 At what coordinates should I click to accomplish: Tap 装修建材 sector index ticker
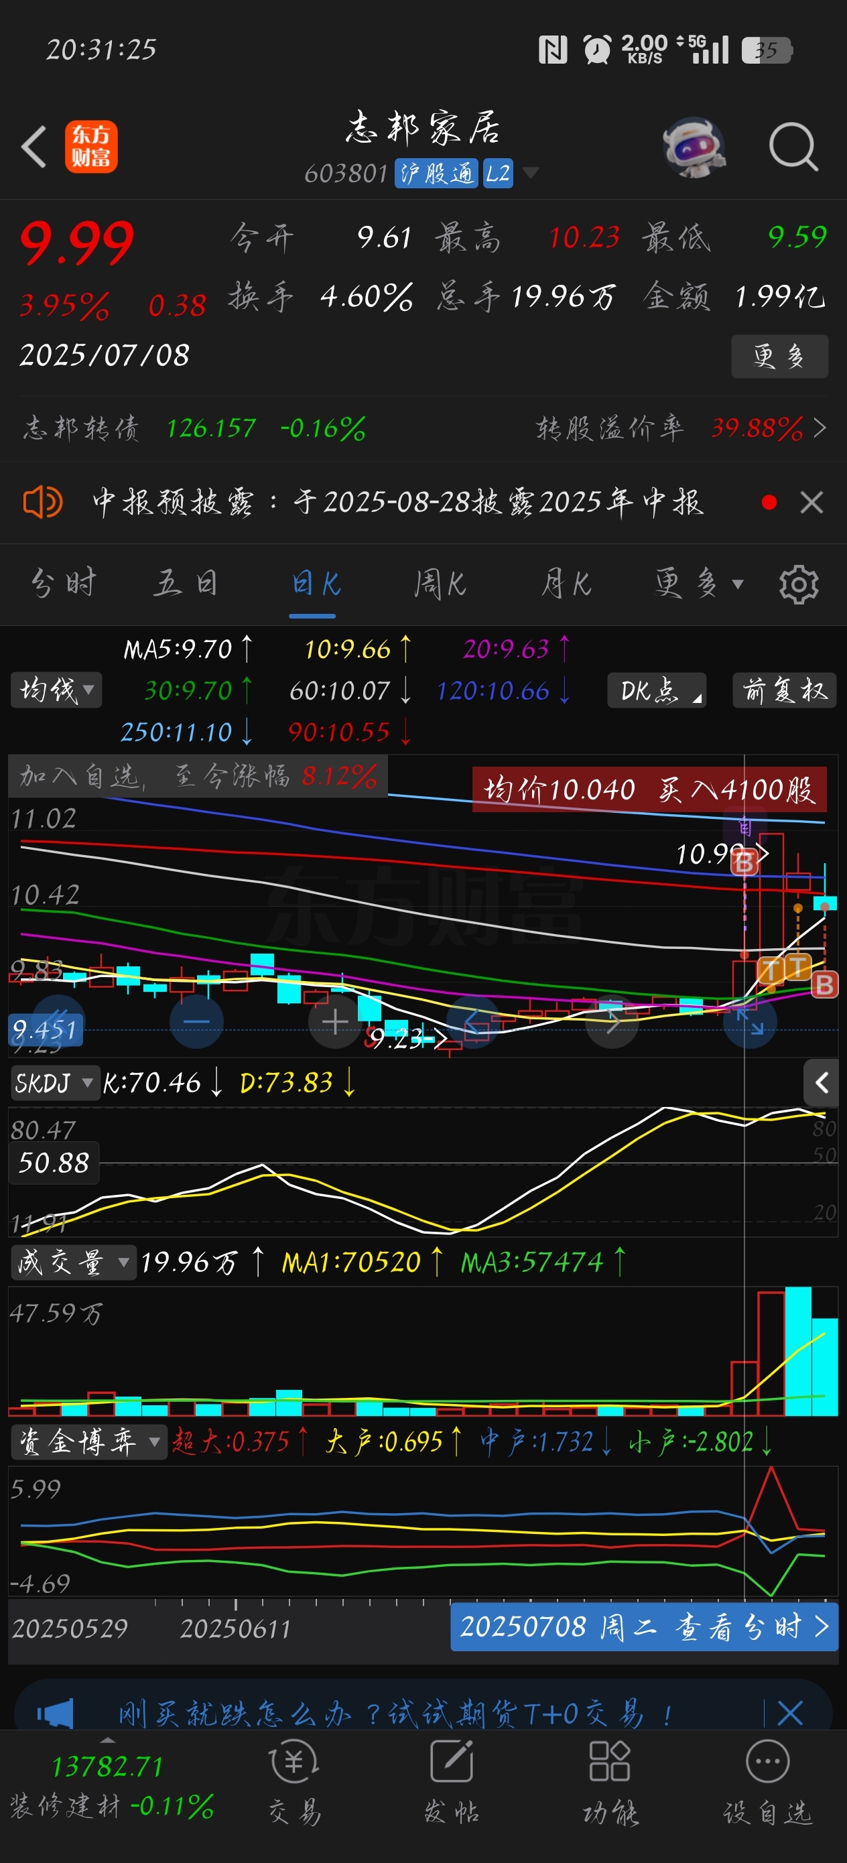[x=111, y=1785]
